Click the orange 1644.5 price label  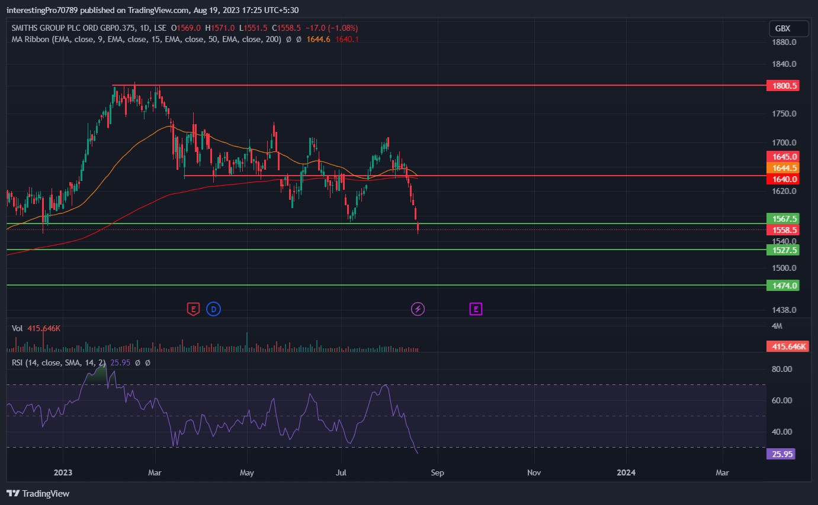(783, 168)
